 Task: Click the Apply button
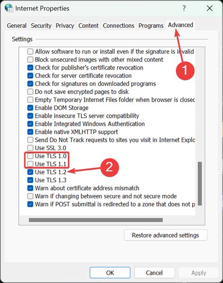click(x=199, y=273)
